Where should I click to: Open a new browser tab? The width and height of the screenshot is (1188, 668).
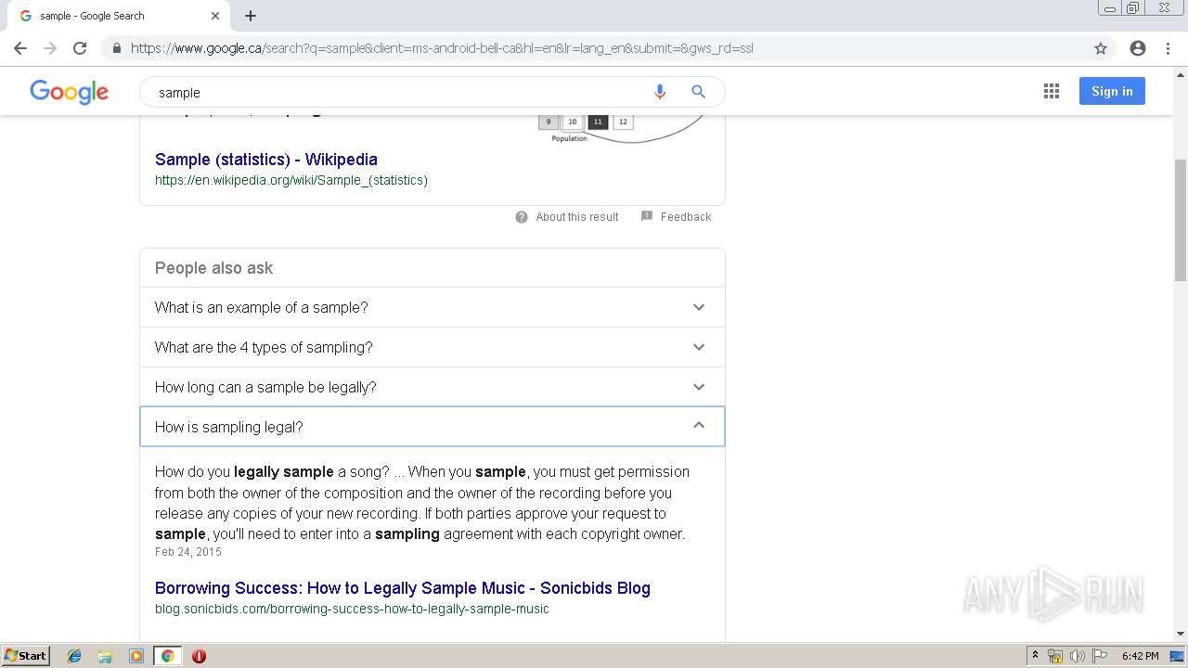tap(251, 16)
